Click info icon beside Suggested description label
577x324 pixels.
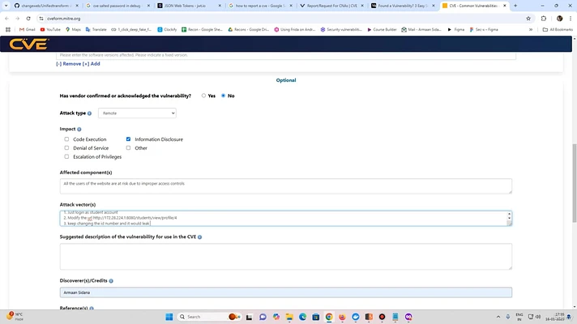coord(199,237)
